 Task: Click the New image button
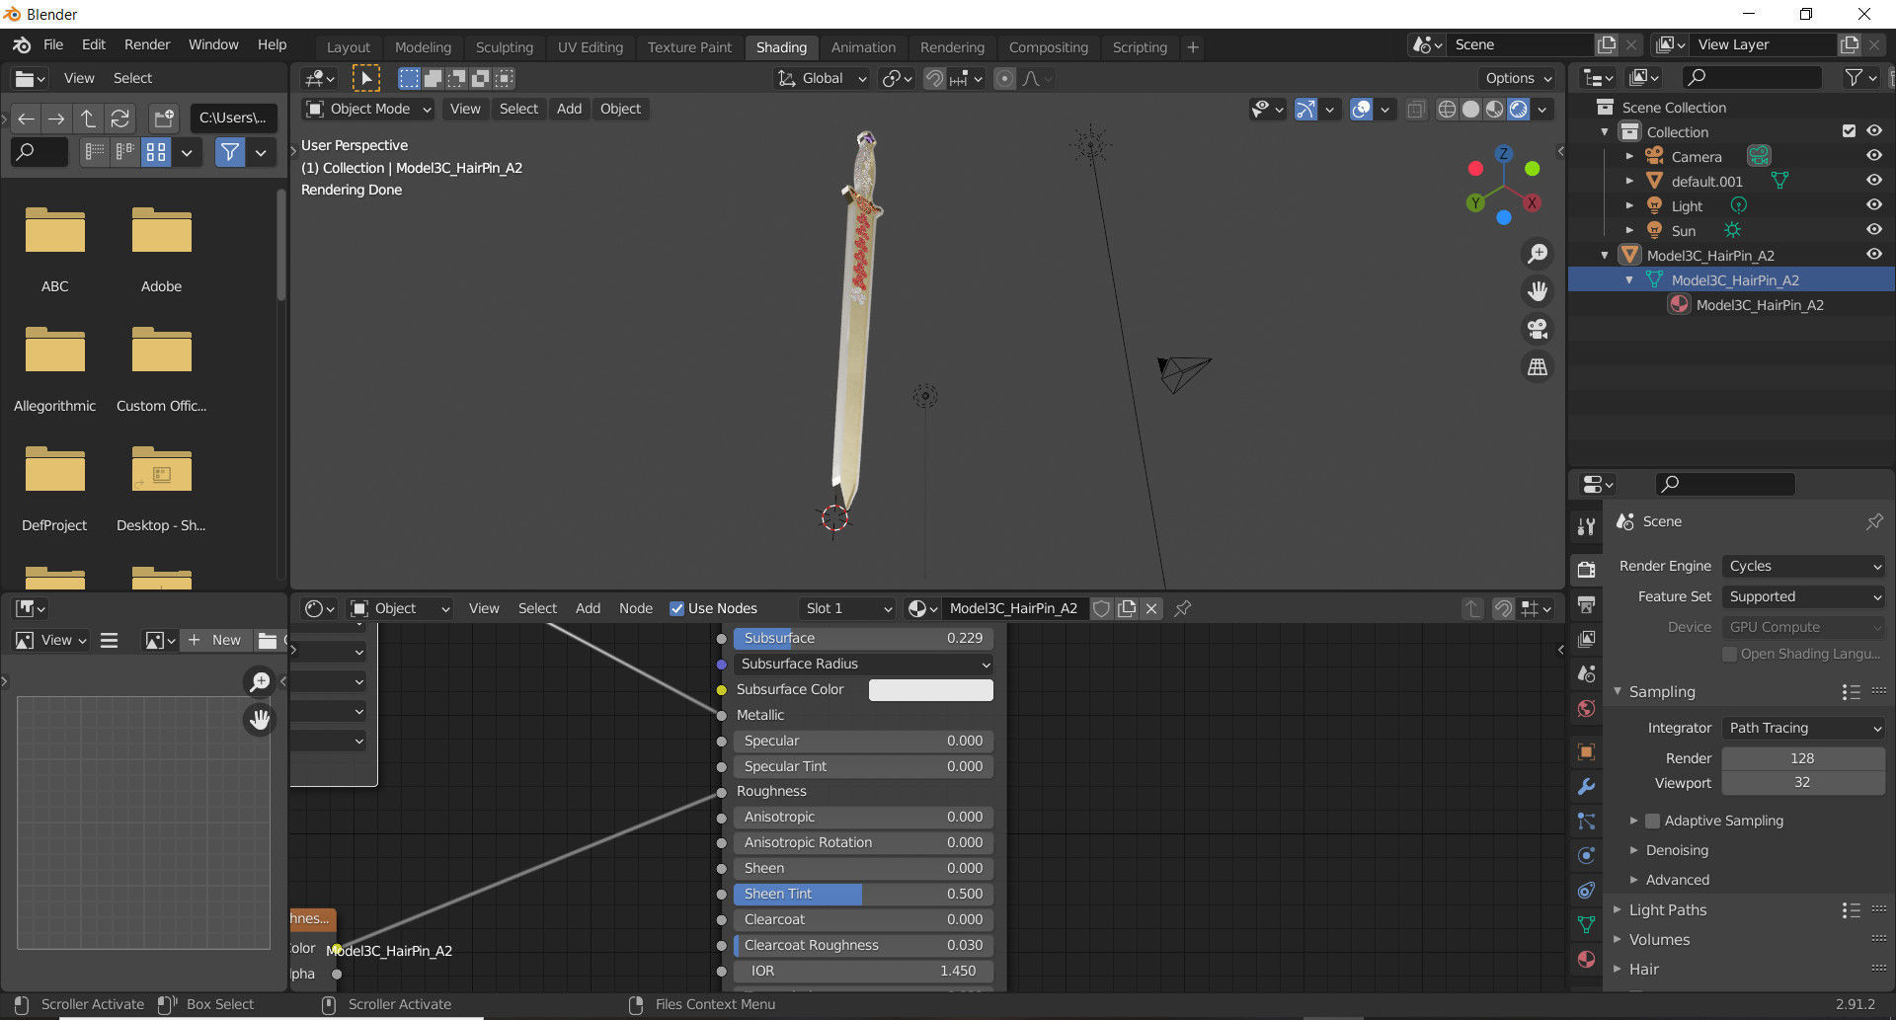215,640
